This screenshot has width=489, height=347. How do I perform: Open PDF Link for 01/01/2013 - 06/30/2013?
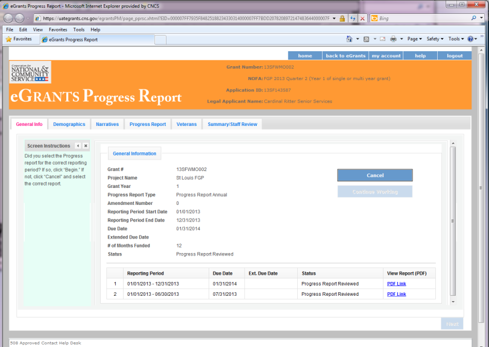tap(396, 294)
